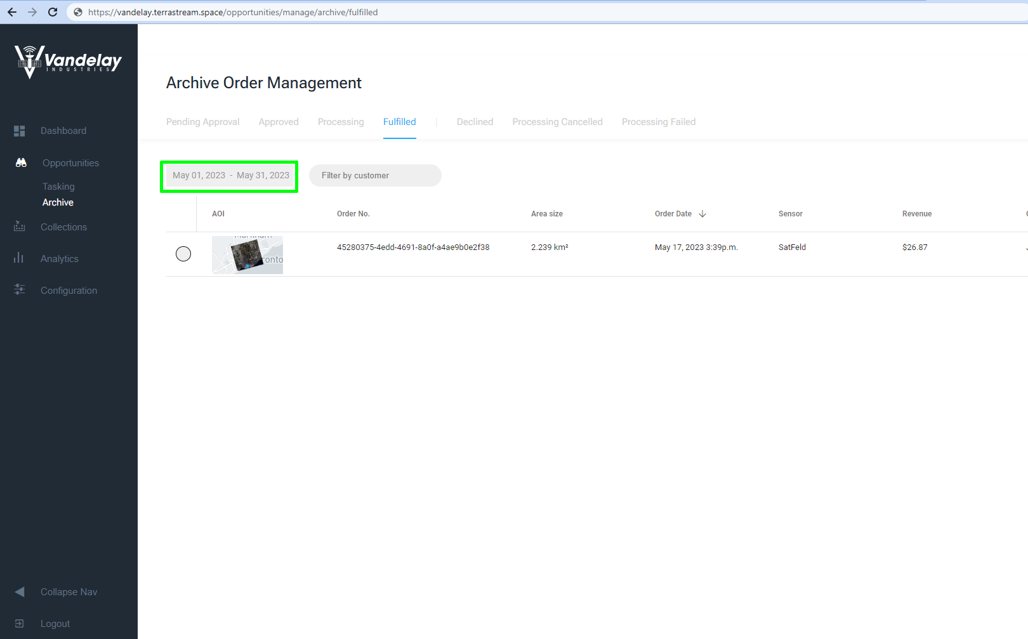Viewport: 1028px width, 639px height.
Task: Select the radio button for order 45280375
Action: [183, 254]
